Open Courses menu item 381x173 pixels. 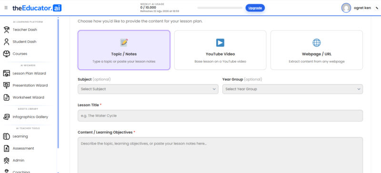click(20, 54)
